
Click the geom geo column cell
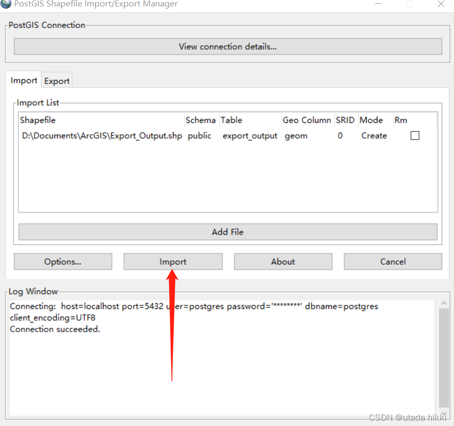[296, 136]
